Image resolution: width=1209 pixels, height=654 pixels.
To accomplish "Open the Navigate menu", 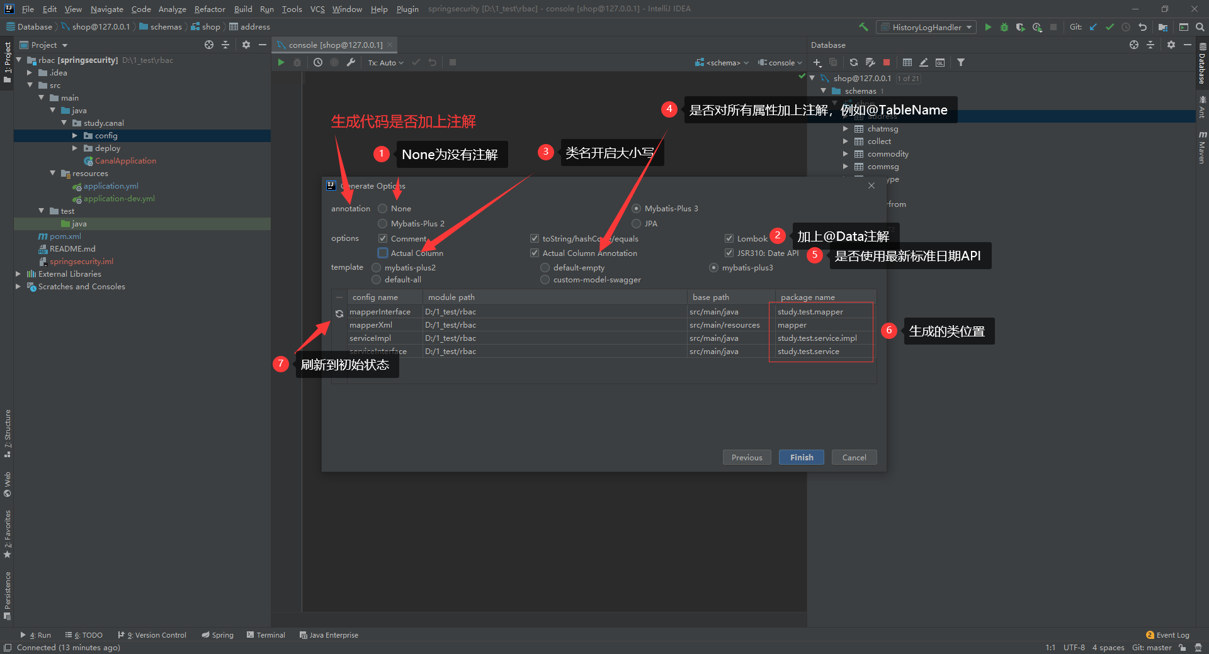I will coord(106,9).
